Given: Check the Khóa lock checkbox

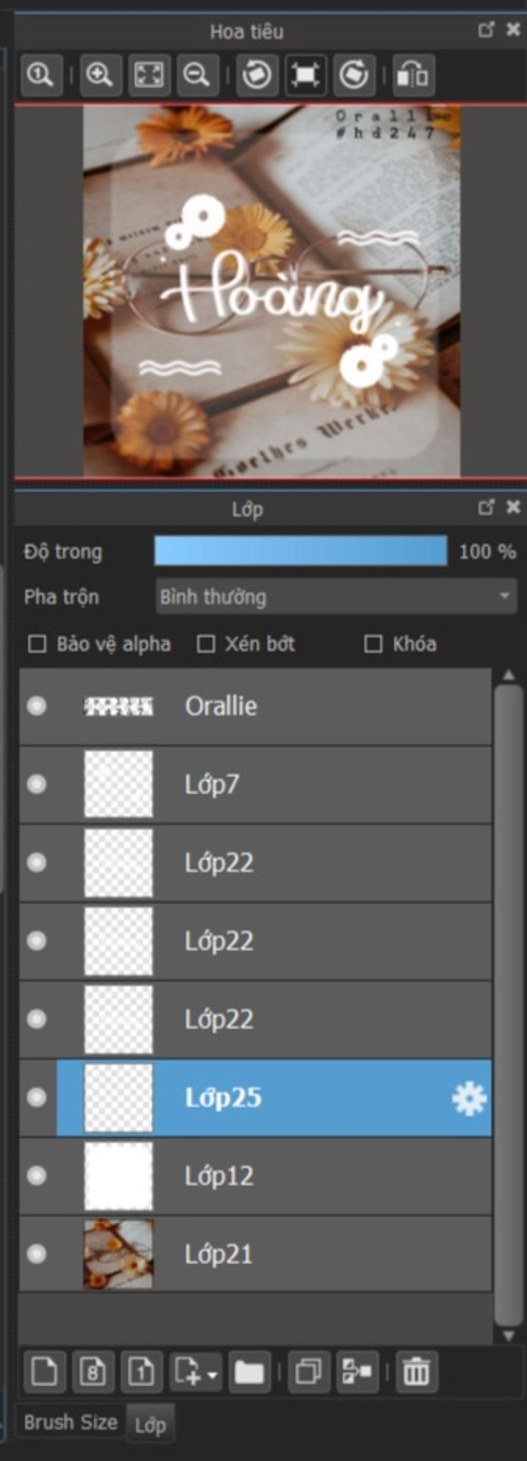Looking at the screenshot, I should (x=373, y=644).
